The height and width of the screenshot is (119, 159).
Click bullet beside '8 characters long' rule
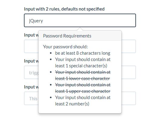point(51,53)
